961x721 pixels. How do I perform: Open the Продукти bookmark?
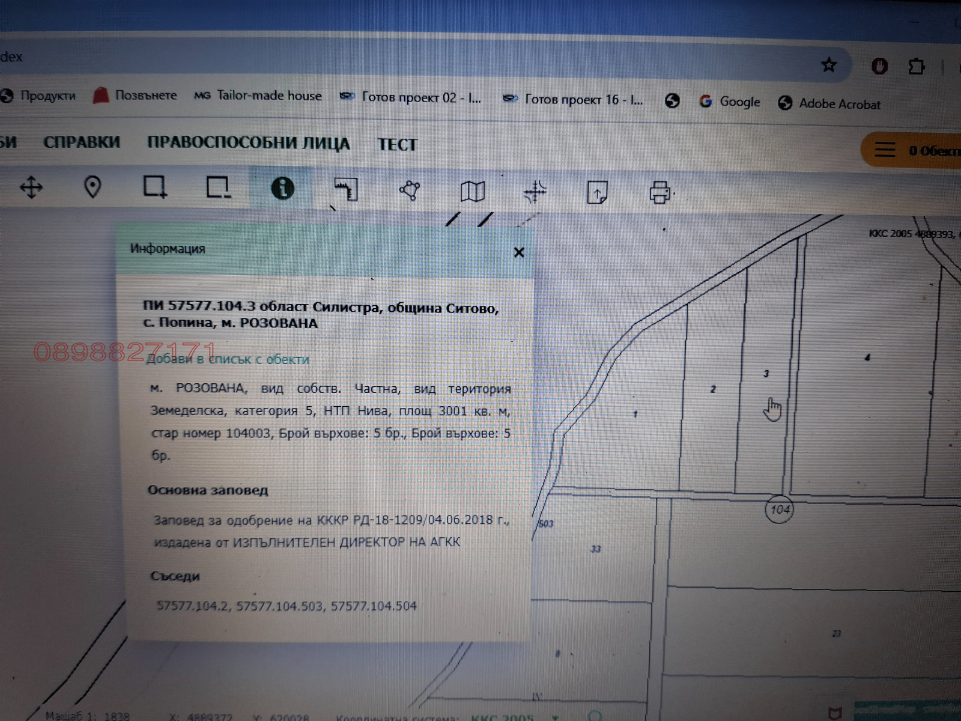pos(38,96)
